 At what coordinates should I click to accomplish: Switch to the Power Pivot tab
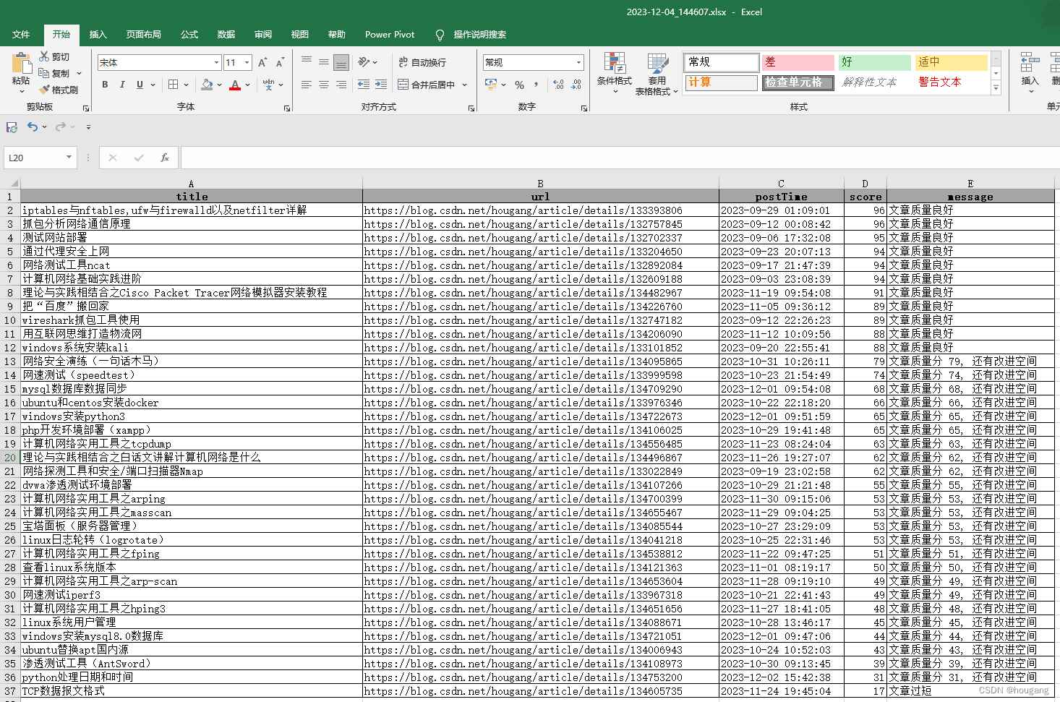pos(390,35)
